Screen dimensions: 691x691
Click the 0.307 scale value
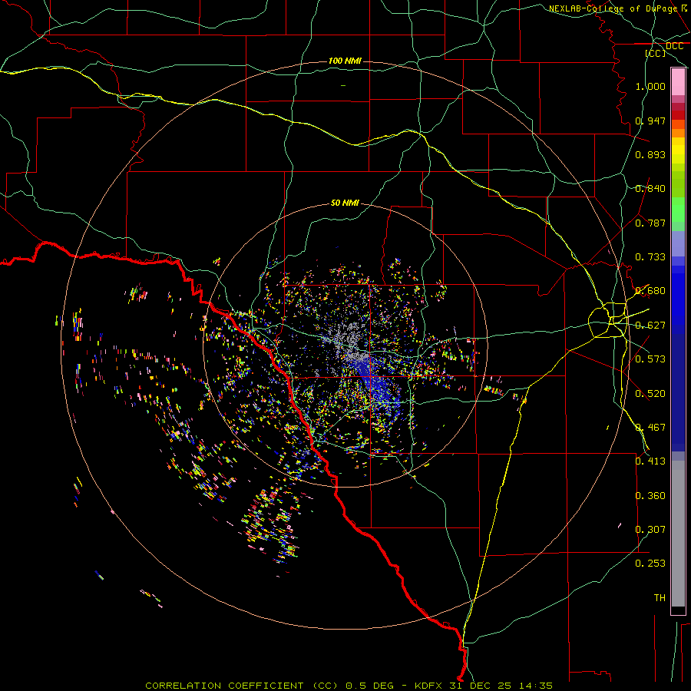coord(650,530)
